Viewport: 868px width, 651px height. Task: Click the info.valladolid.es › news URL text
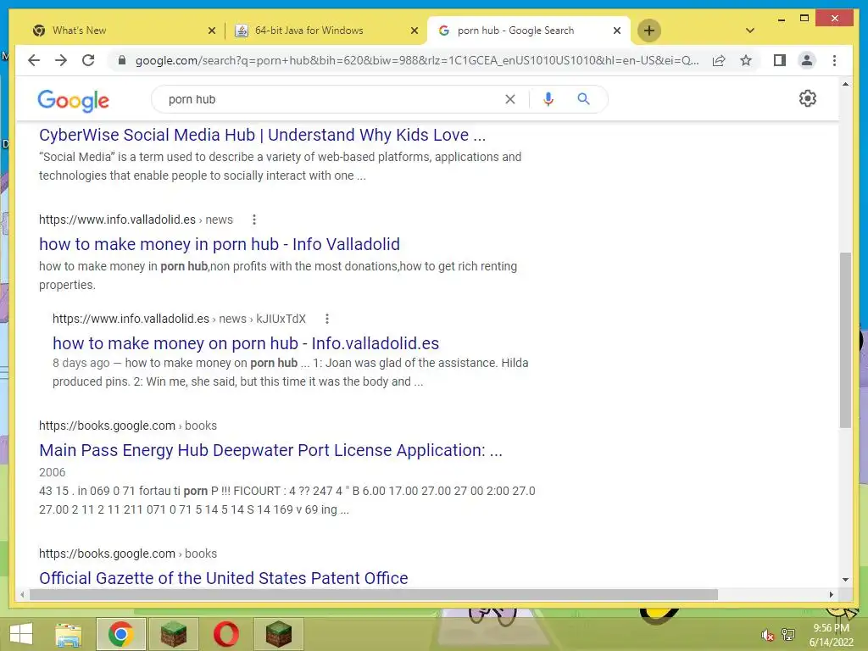(x=136, y=220)
